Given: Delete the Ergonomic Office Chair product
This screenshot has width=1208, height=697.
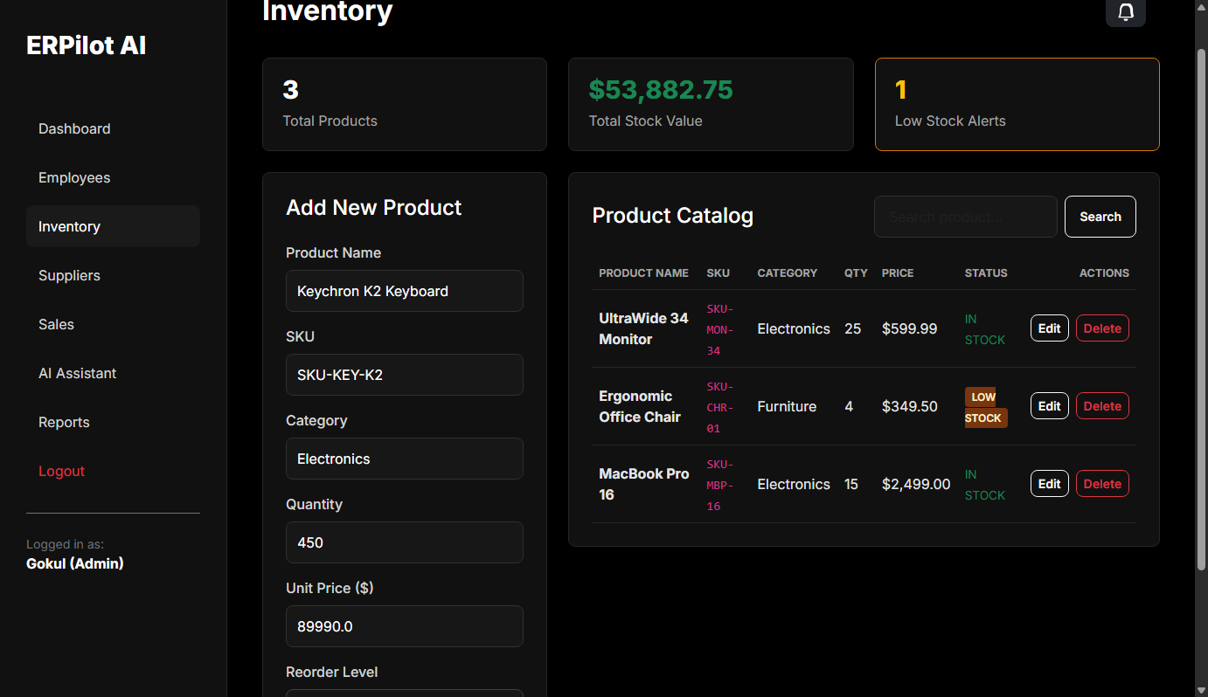Looking at the screenshot, I should tap(1102, 406).
